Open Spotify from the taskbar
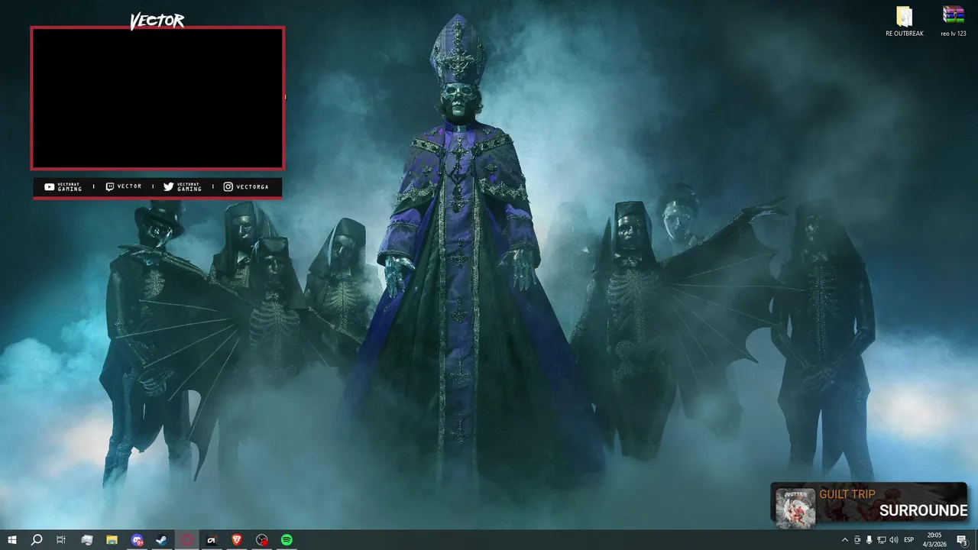The image size is (978, 550). coord(287,540)
